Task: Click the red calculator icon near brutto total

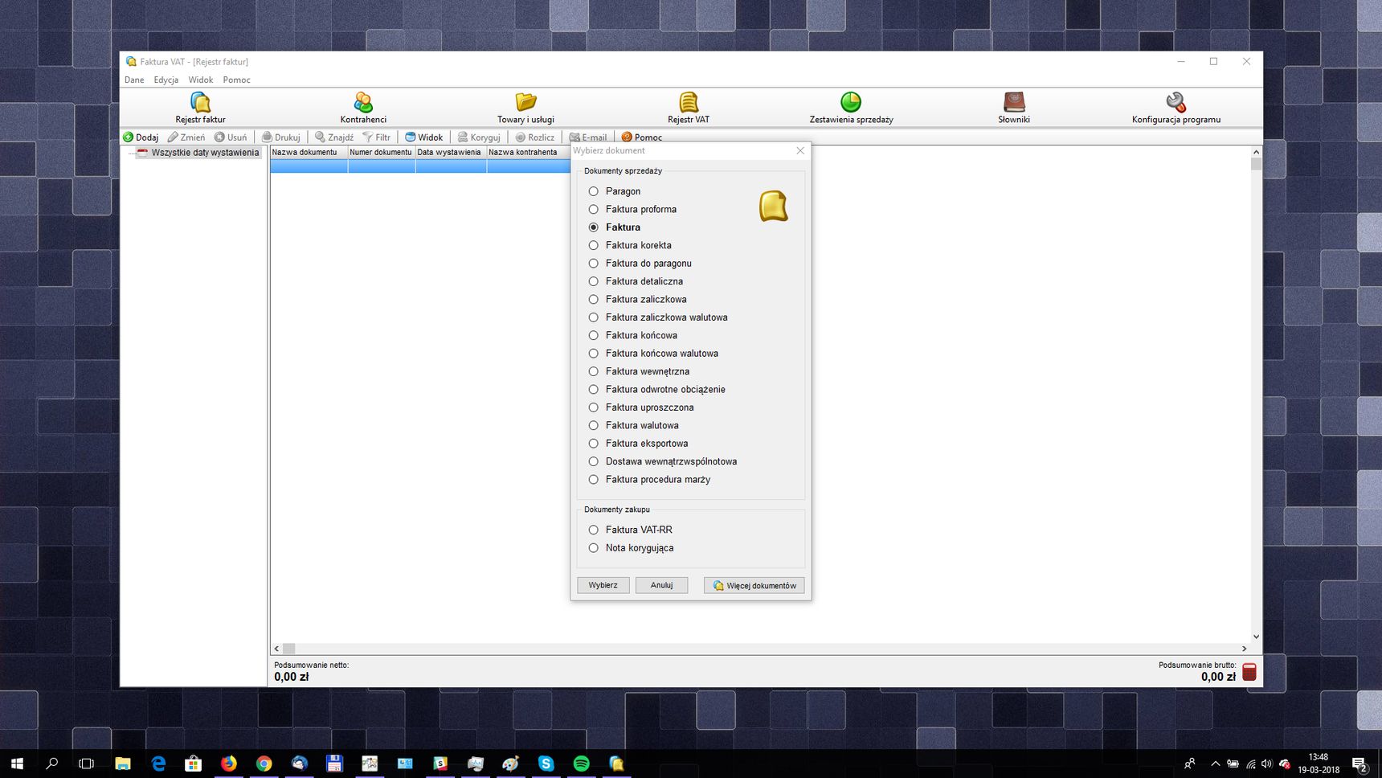Action: click(x=1249, y=672)
